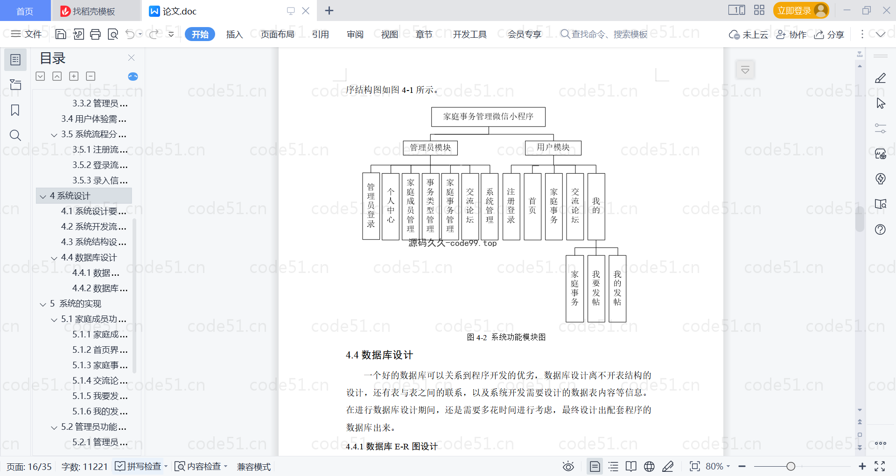Click the document vertical scrollbar thumb
Viewport: 896px width, 476px height.
coord(860,219)
